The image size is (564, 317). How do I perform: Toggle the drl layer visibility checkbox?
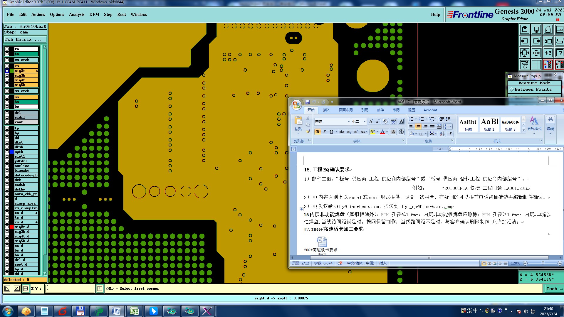point(7,113)
